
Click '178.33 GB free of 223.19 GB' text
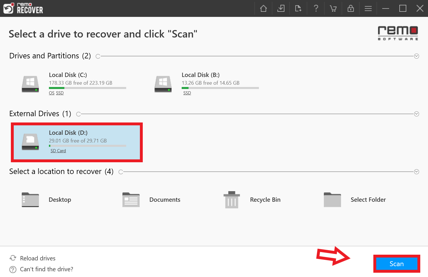(x=81, y=83)
